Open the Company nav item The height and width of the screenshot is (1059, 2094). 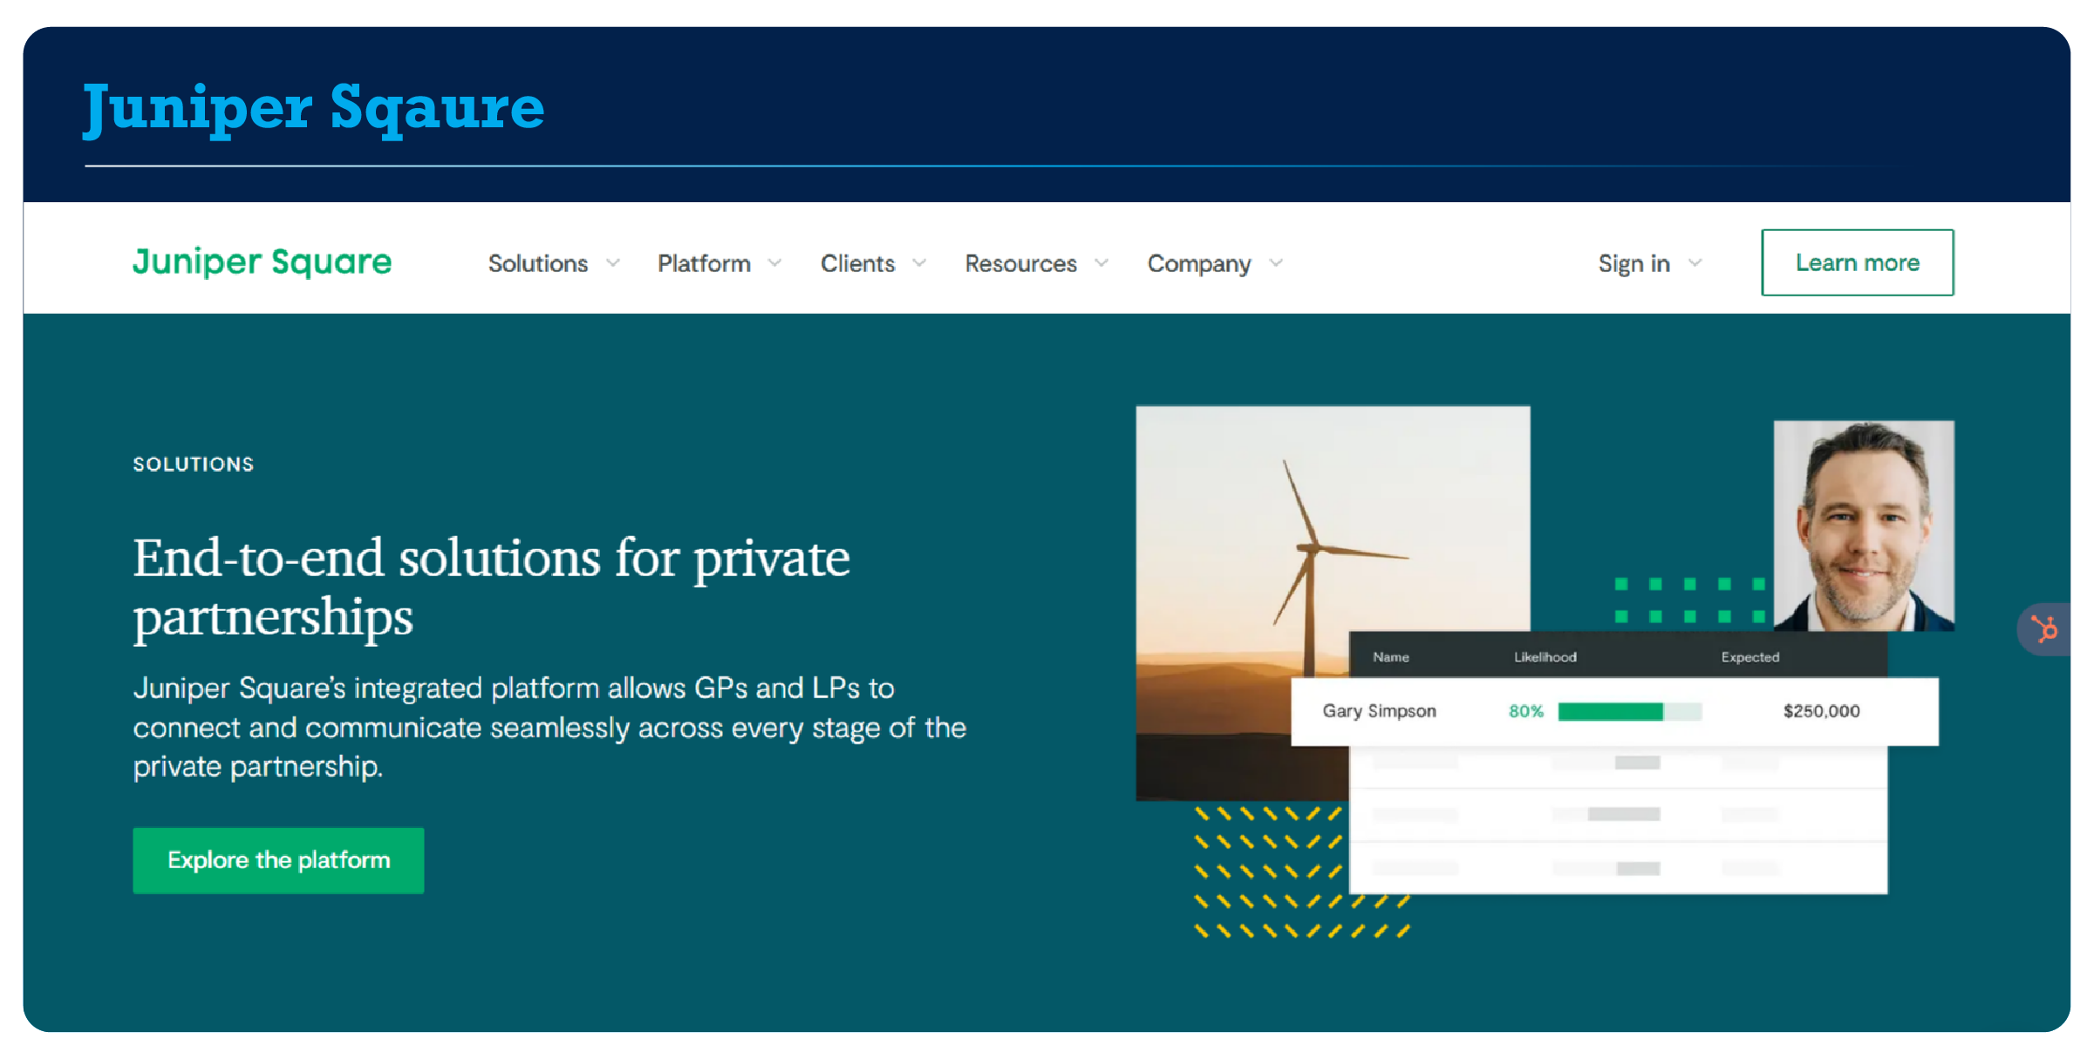pos(1199,263)
